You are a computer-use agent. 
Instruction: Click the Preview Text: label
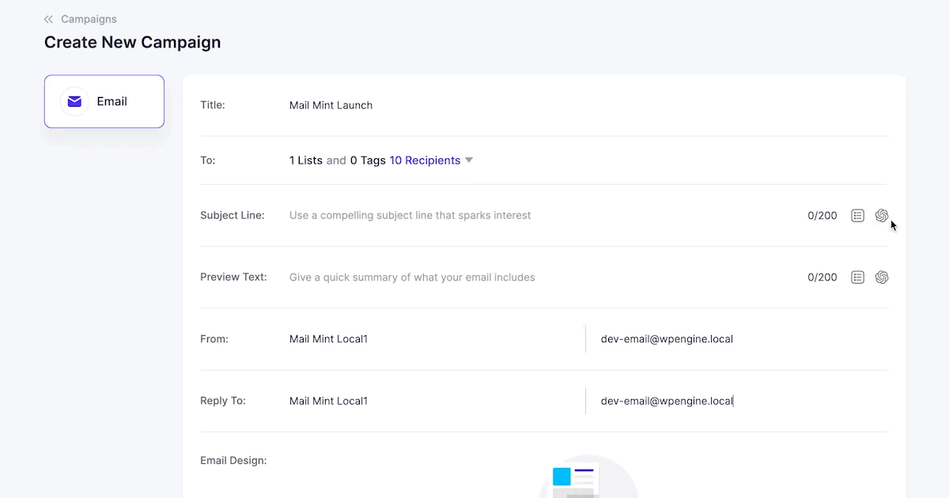click(233, 277)
